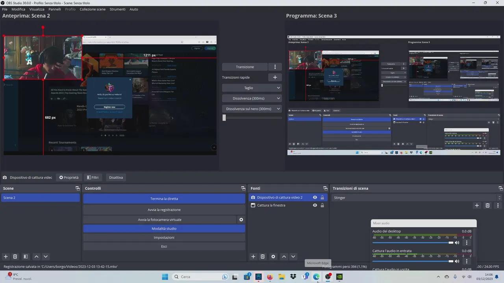Move source down in Fonti panel
The image size is (504, 283).
[293, 256]
